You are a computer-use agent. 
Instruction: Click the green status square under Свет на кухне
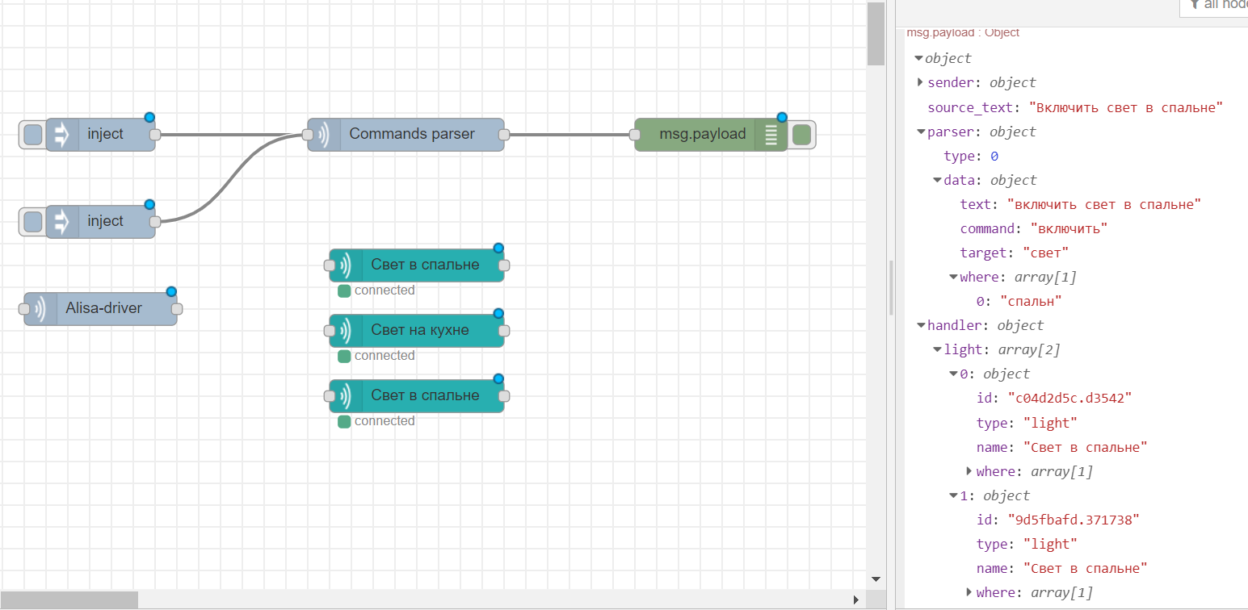point(344,357)
